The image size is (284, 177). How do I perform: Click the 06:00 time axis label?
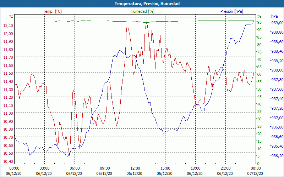click(x=75, y=169)
